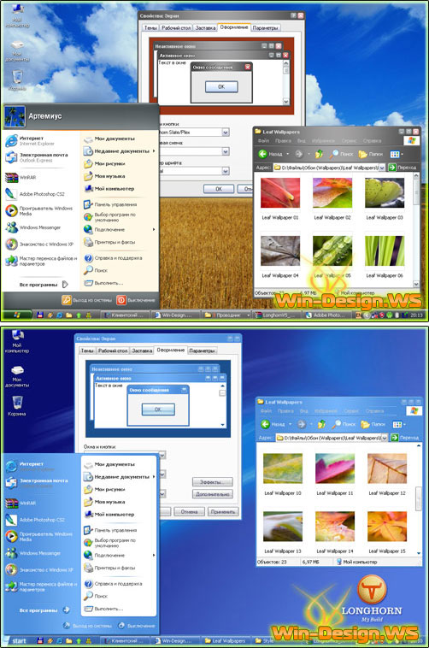Image resolution: width=429 pixels, height=648 pixels.
Task: Expand the Slate/Plex color scheme dropdown
Action: (226, 133)
